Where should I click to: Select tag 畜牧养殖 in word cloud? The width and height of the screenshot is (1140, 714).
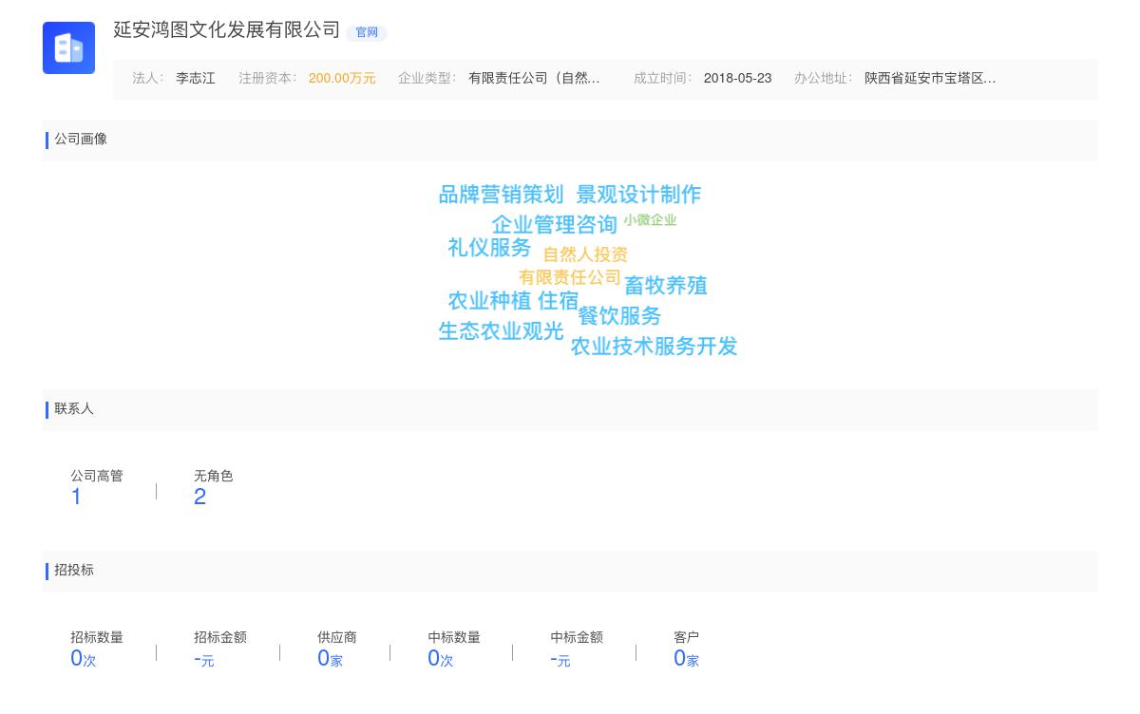pyautogui.click(x=666, y=286)
